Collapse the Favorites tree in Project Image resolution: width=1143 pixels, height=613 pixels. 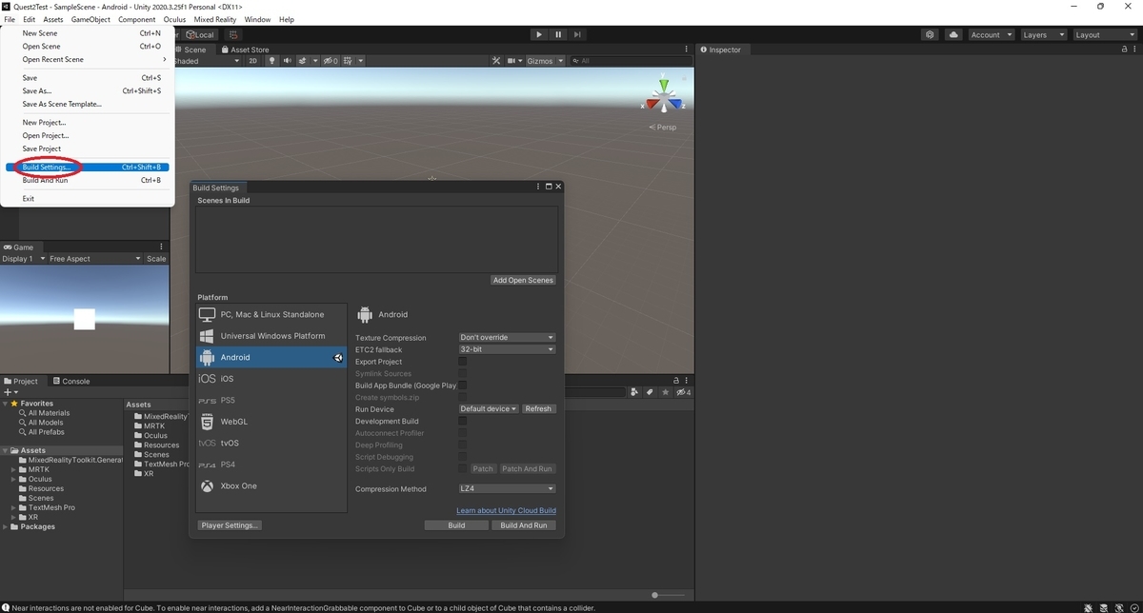5,404
